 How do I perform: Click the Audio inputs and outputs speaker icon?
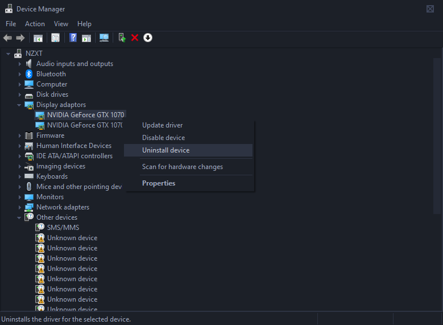(29, 64)
